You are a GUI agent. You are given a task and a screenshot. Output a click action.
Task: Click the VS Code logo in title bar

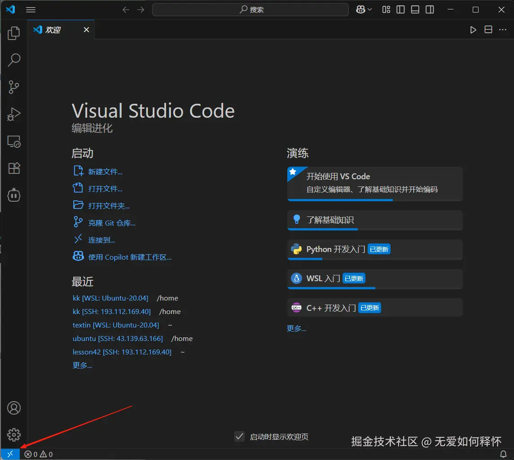click(10, 9)
